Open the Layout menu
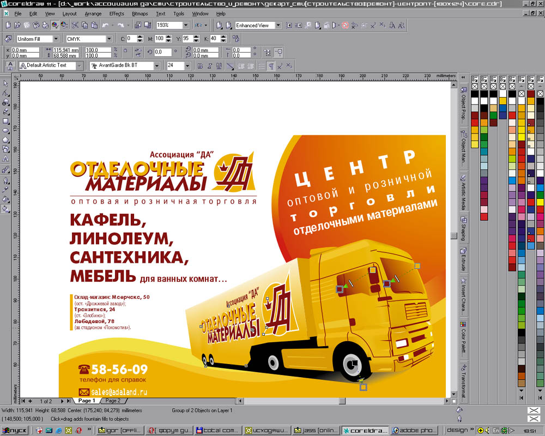The height and width of the screenshot is (436, 545). 70,14
